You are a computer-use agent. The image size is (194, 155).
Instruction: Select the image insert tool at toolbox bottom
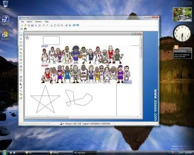(x=21, y=98)
